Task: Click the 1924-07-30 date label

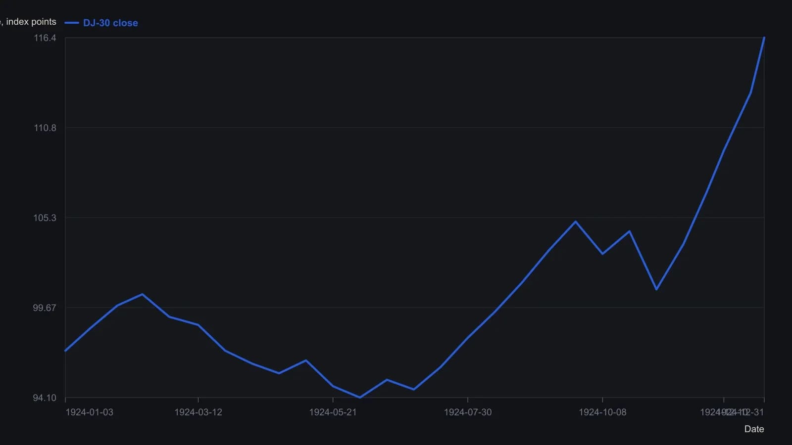Action: click(468, 412)
